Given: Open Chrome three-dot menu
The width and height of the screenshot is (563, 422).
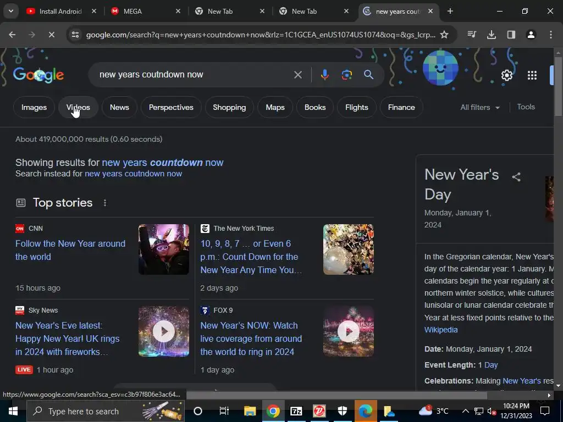Looking at the screenshot, I should tap(550, 35).
